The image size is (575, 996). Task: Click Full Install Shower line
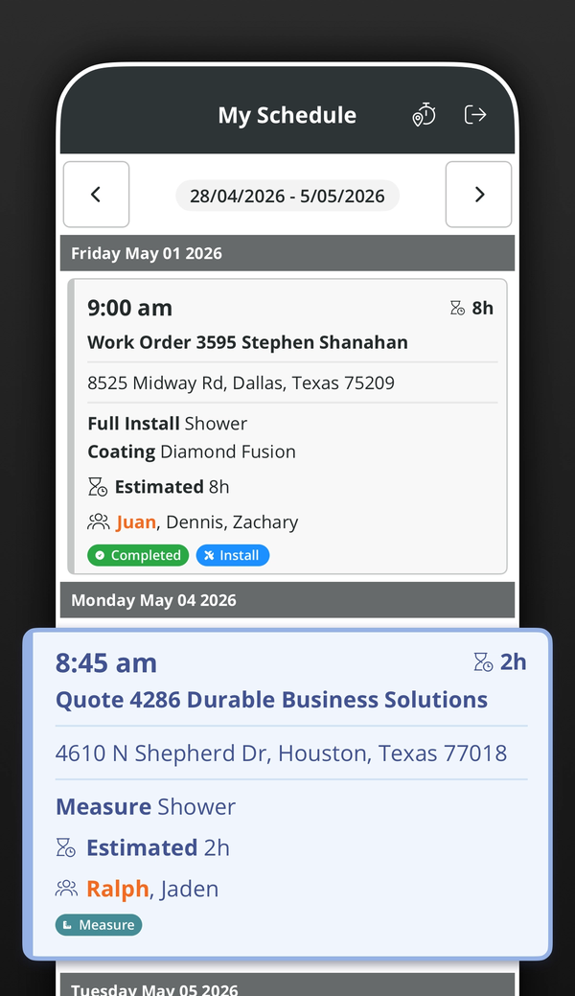click(x=167, y=424)
